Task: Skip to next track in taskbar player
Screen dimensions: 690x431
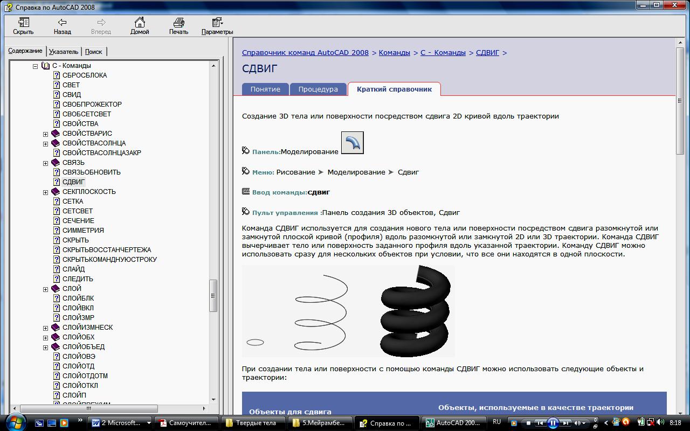Action: coord(565,423)
